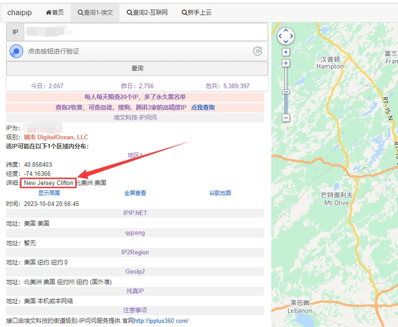
Task: Open the 谷歌地图 link
Action: click(x=220, y=193)
